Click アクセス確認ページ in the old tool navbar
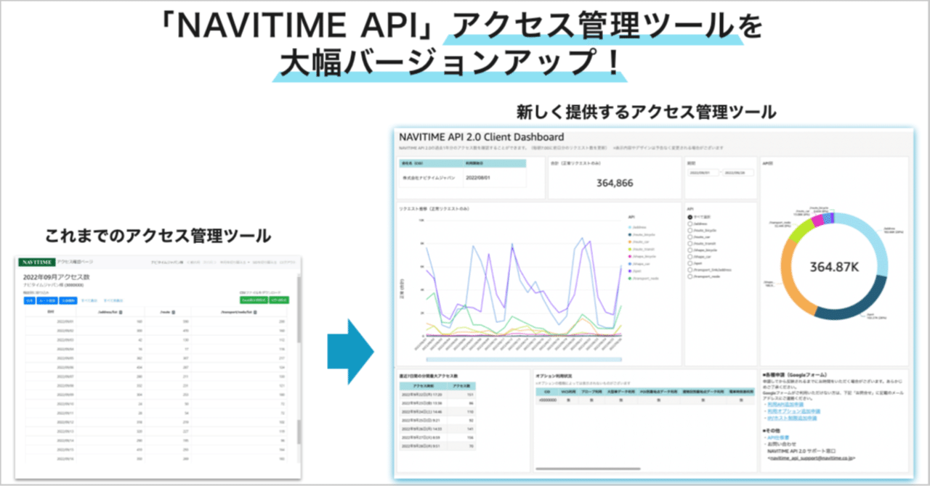 [74, 263]
